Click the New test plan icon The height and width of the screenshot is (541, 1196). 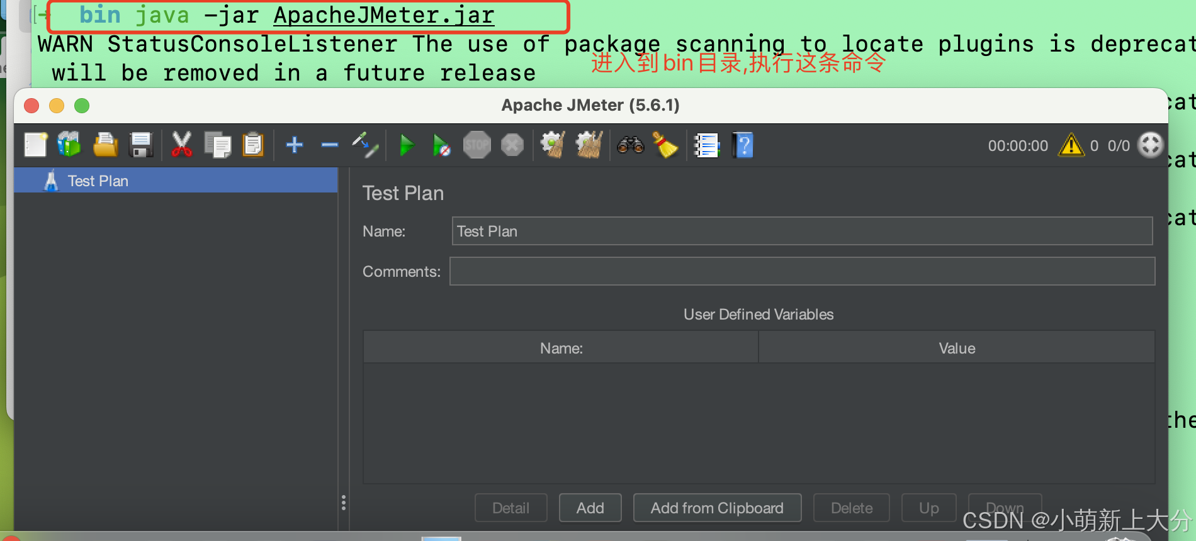(x=36, y=145)
